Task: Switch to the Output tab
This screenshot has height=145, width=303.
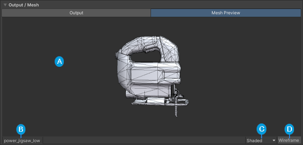Action: click(x=76, y=13)
